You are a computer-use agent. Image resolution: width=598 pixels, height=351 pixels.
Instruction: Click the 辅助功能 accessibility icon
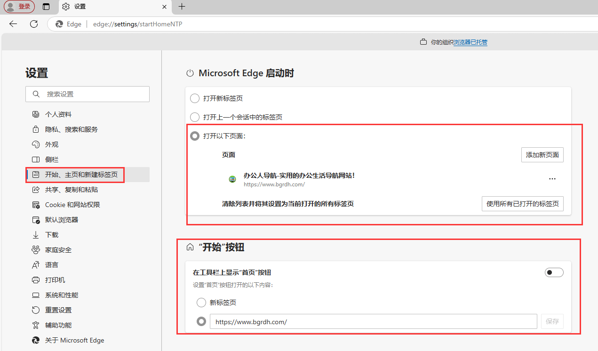coord(36,325)
